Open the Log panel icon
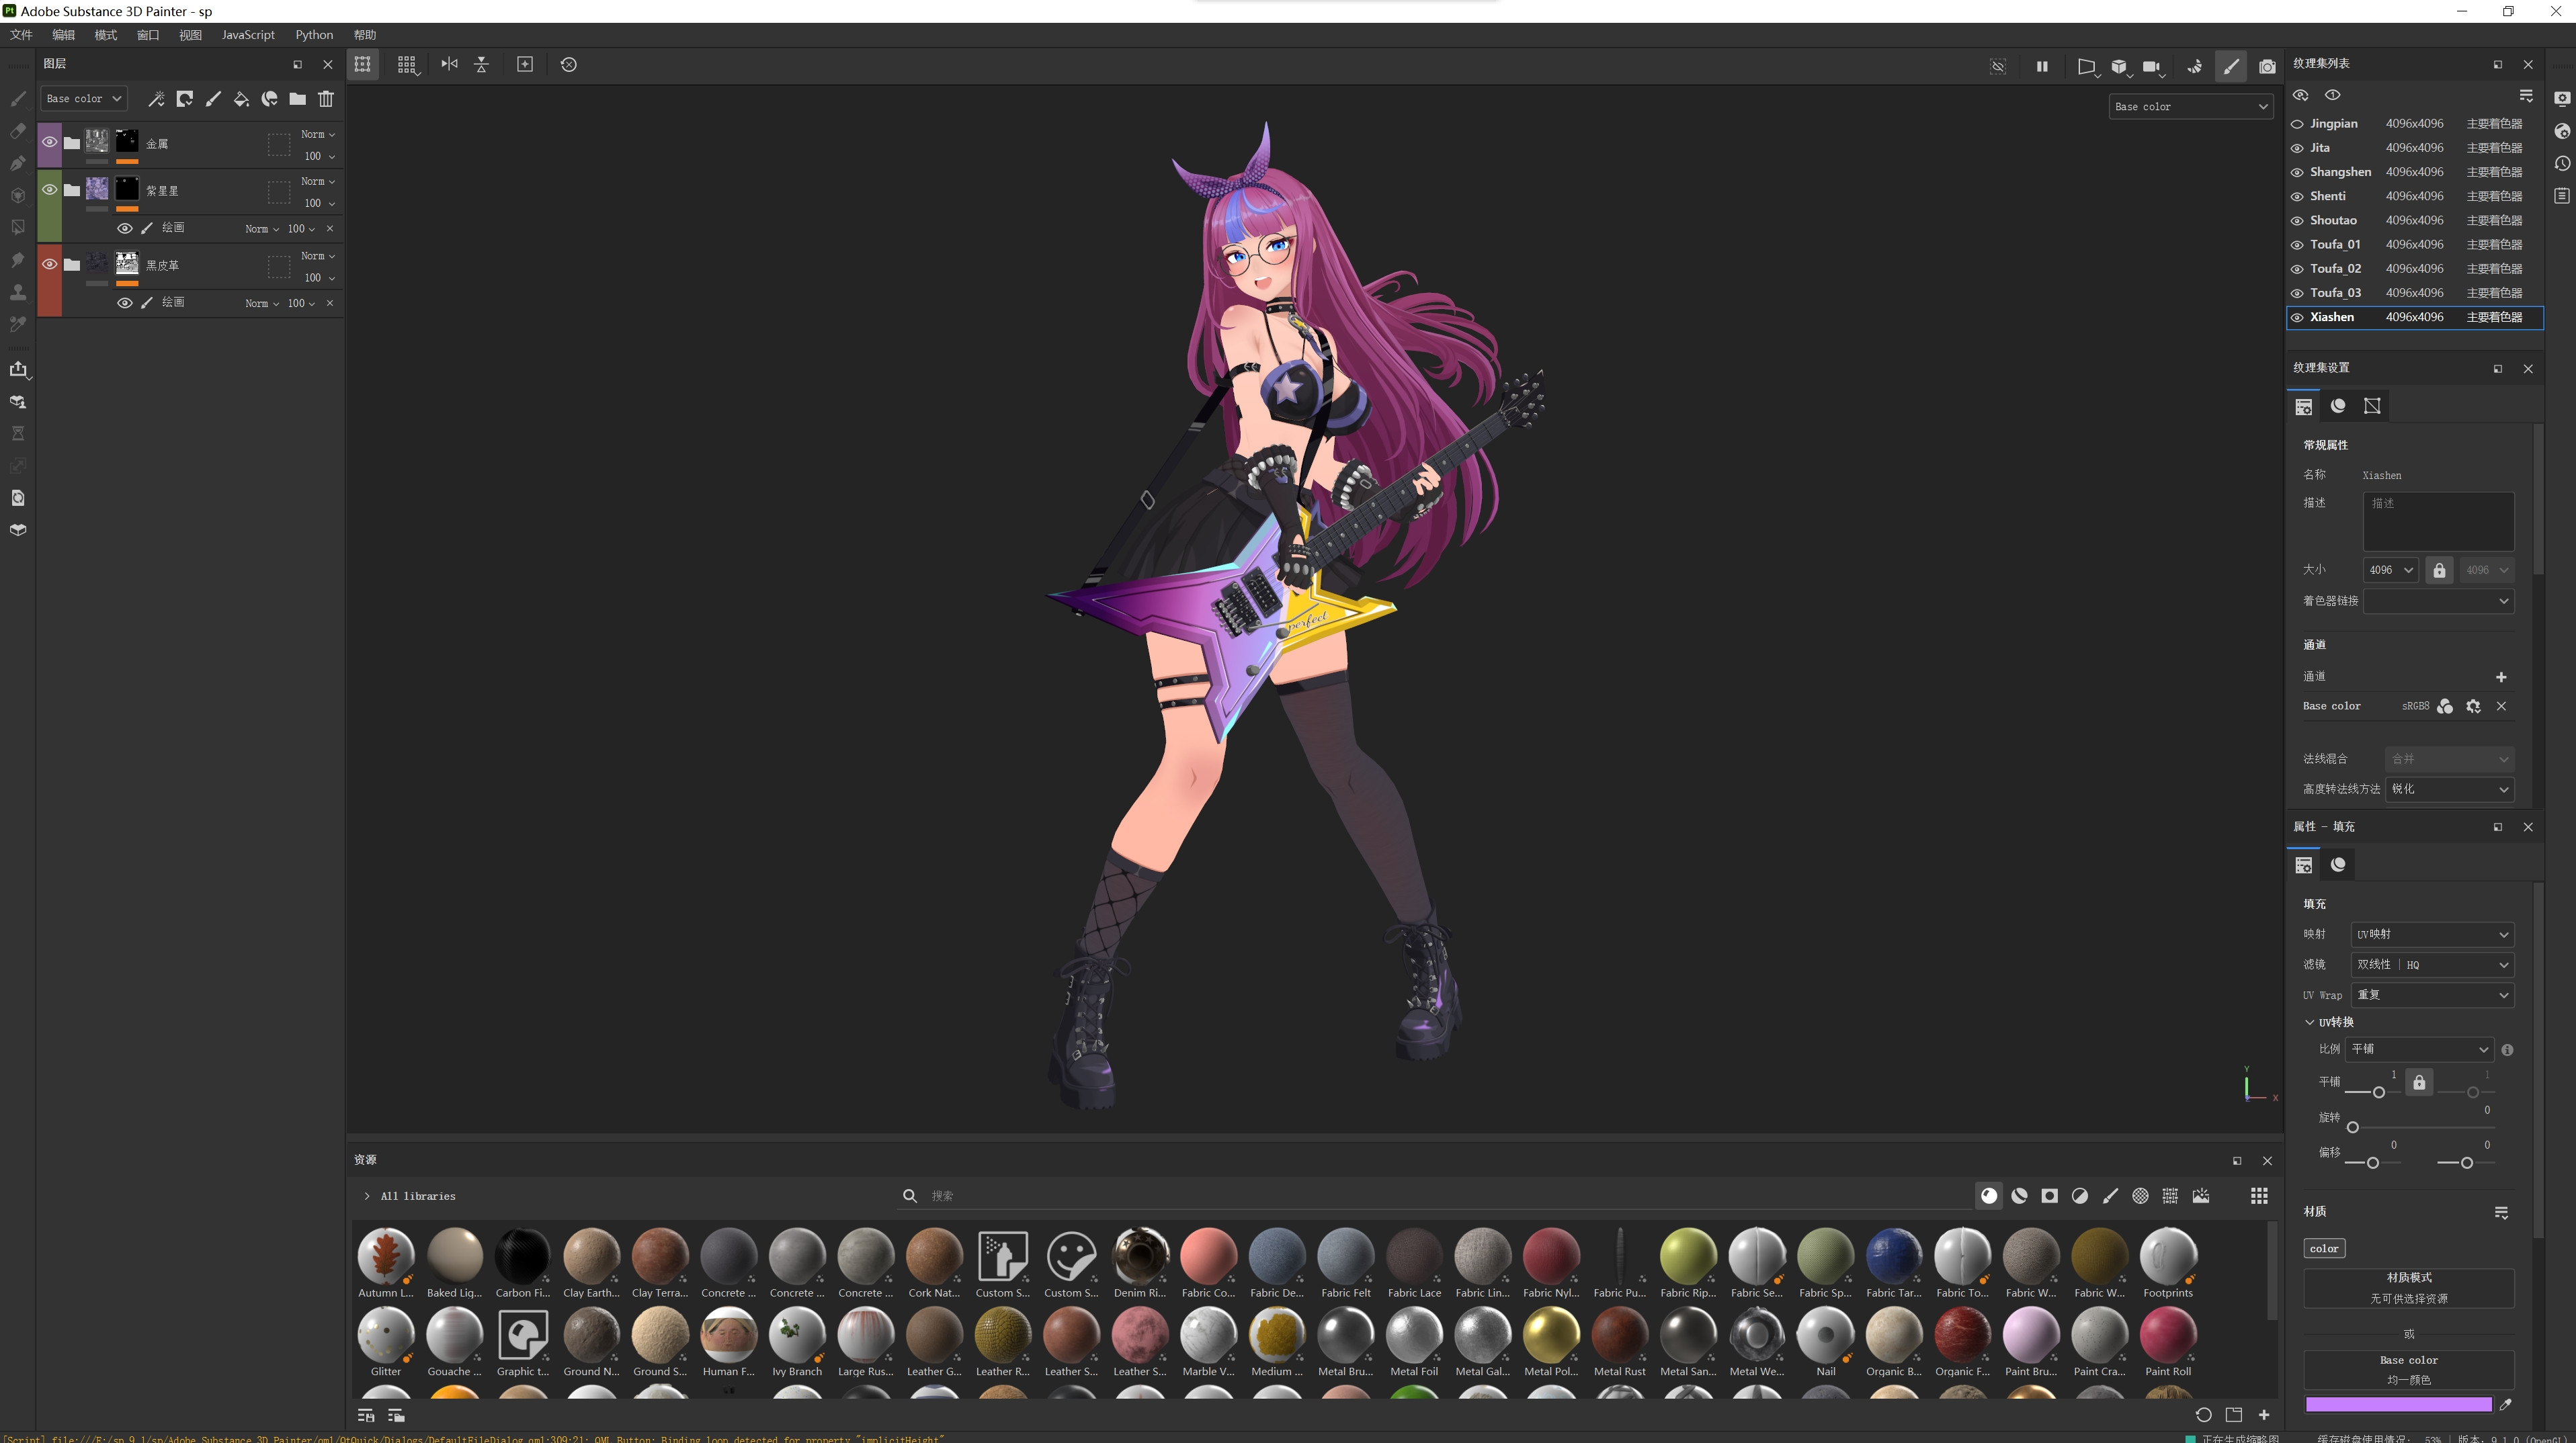 pyautogui.click(x=2561, y=196)
